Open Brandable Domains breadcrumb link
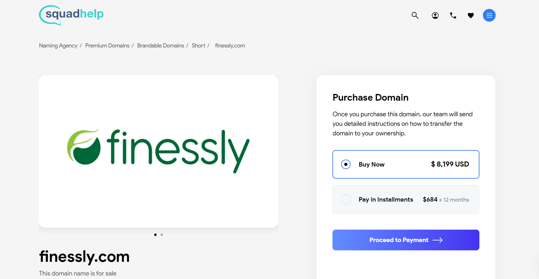The height and width of the screenshot is (279, 539). coord(161,46)
